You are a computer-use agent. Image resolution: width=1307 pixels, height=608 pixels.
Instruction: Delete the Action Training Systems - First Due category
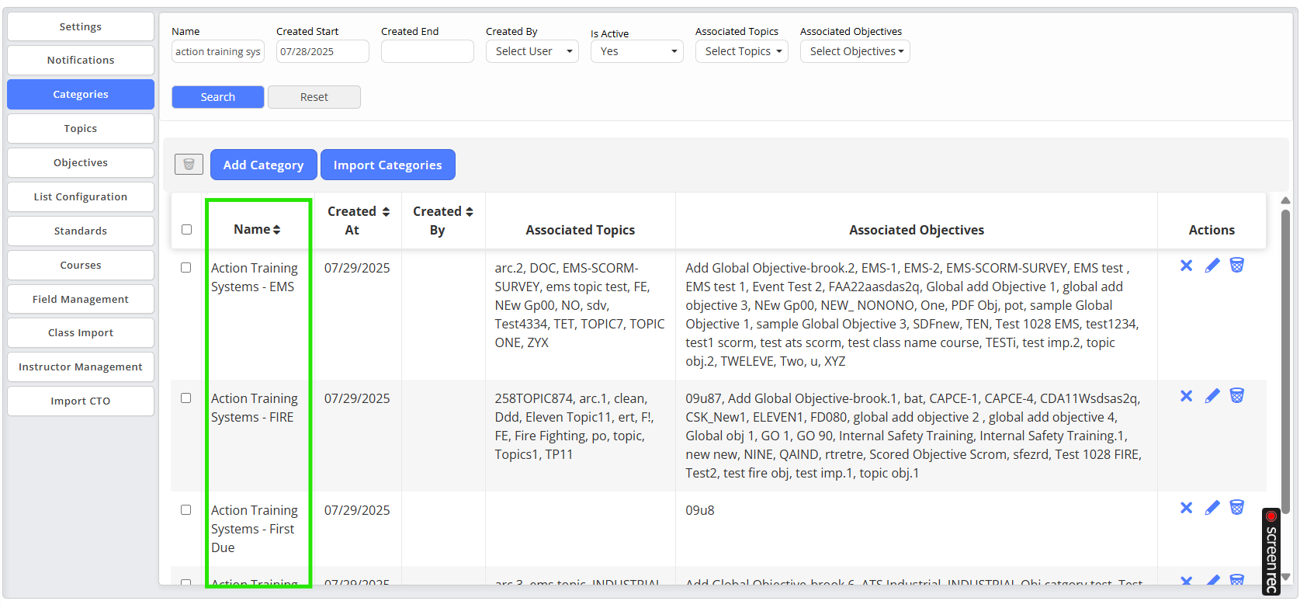click(1237, 508)
